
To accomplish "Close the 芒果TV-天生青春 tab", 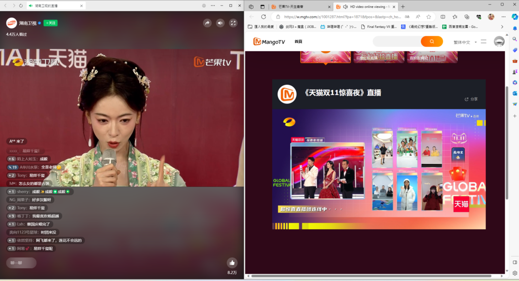I will click(329, 7).
